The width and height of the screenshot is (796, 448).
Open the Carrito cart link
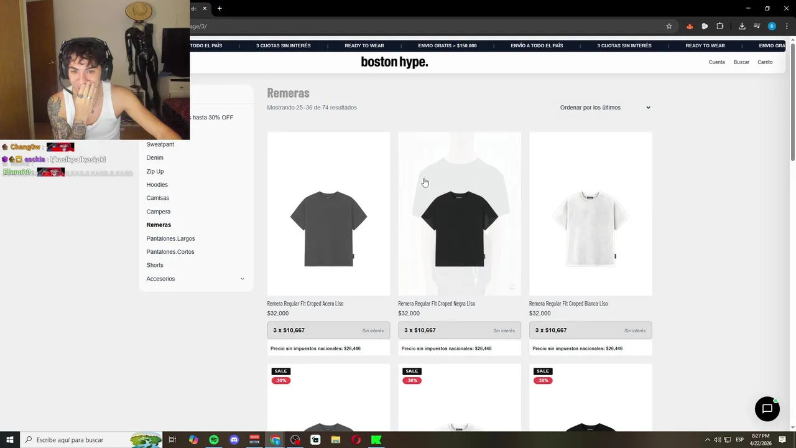click(765, 62)
